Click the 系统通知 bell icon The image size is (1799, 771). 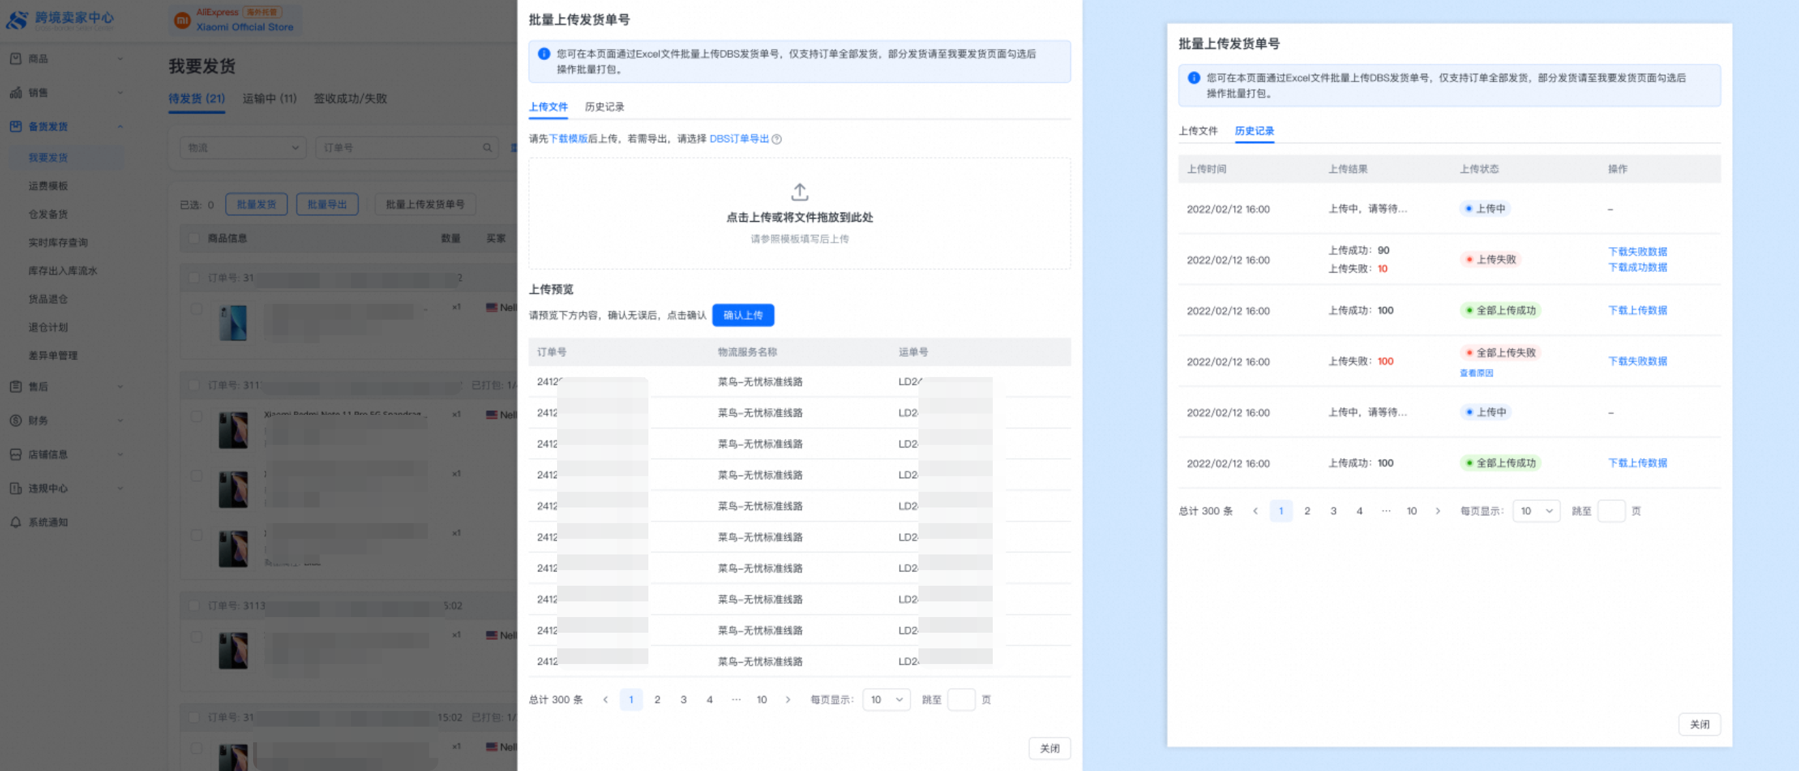click(16, 522)
